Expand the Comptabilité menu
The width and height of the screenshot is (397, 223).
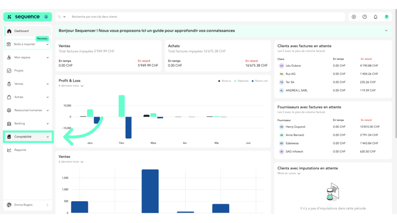point(28,137)
